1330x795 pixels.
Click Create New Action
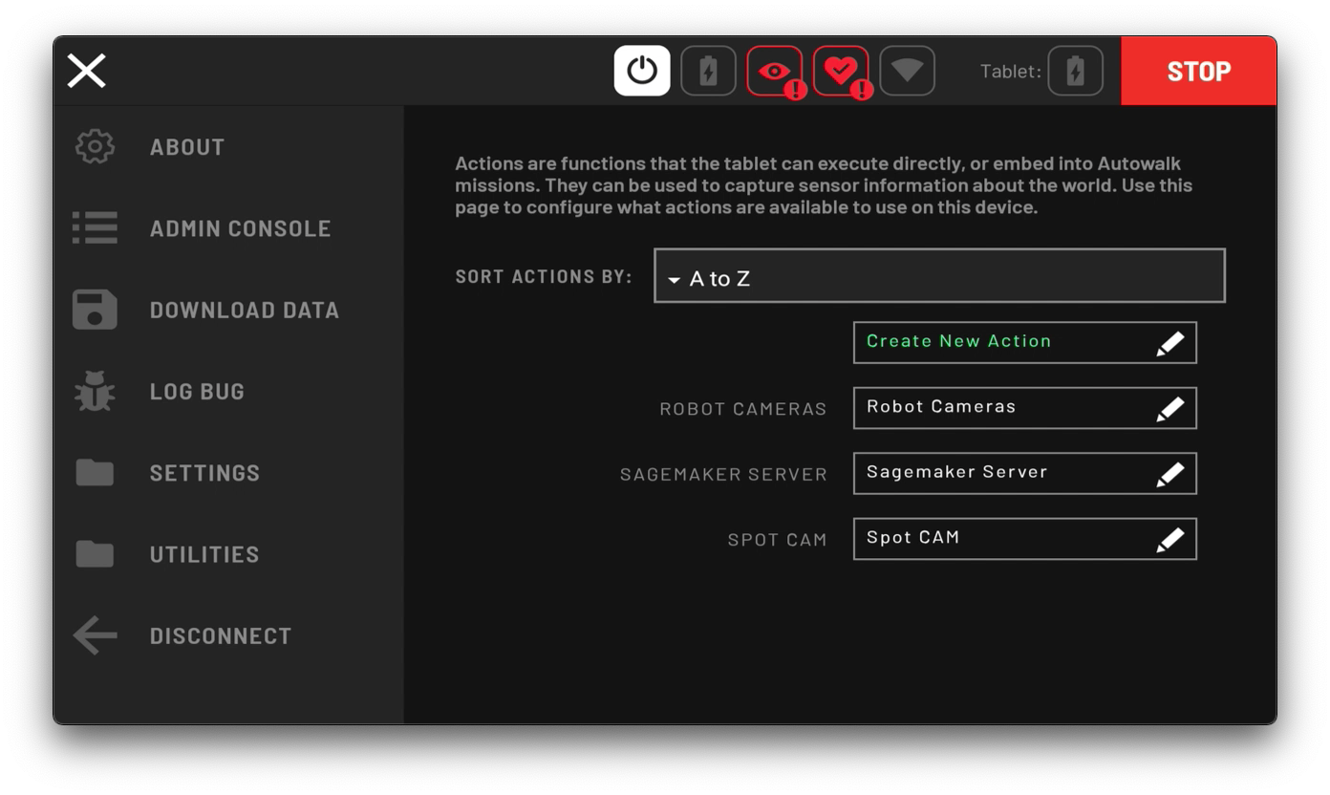click(1024, 342)
